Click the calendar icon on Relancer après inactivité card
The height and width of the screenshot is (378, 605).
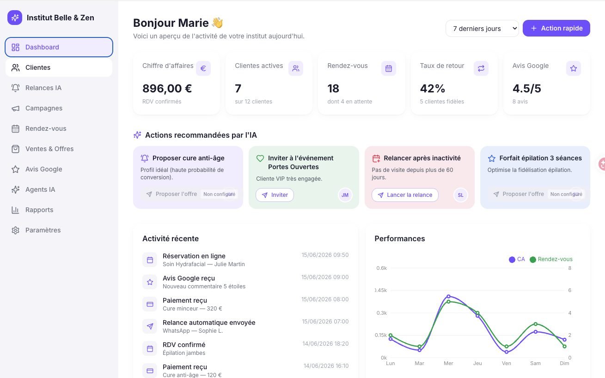pyautogui.click(x=376, y=158)
